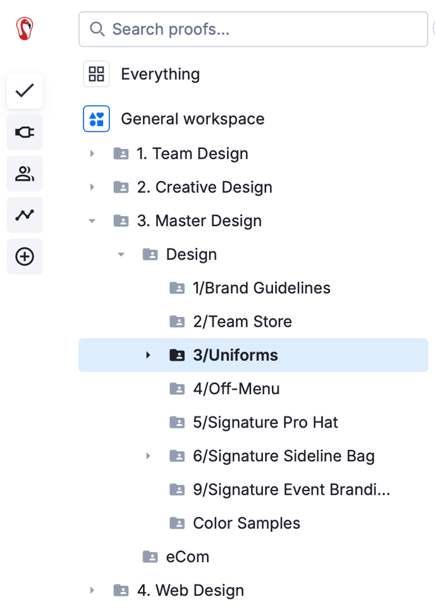The height and width of the screenshot is (616, 435).
Task: Expand the 2. Creative Design folder arrow
Action: pos(92,187)
